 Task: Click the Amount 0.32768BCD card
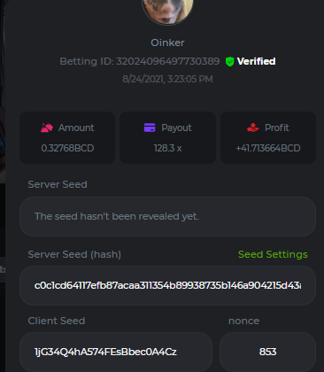tap(67, 137)
